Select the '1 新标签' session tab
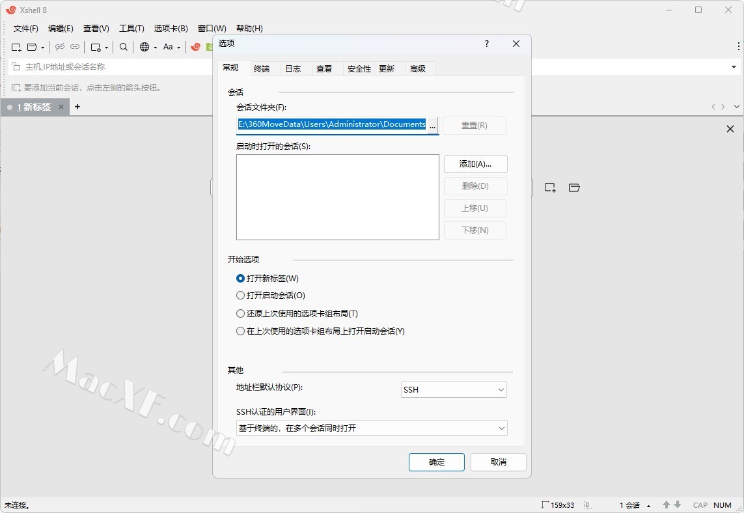Screen dimensions: 744x513 pos(34,107)
